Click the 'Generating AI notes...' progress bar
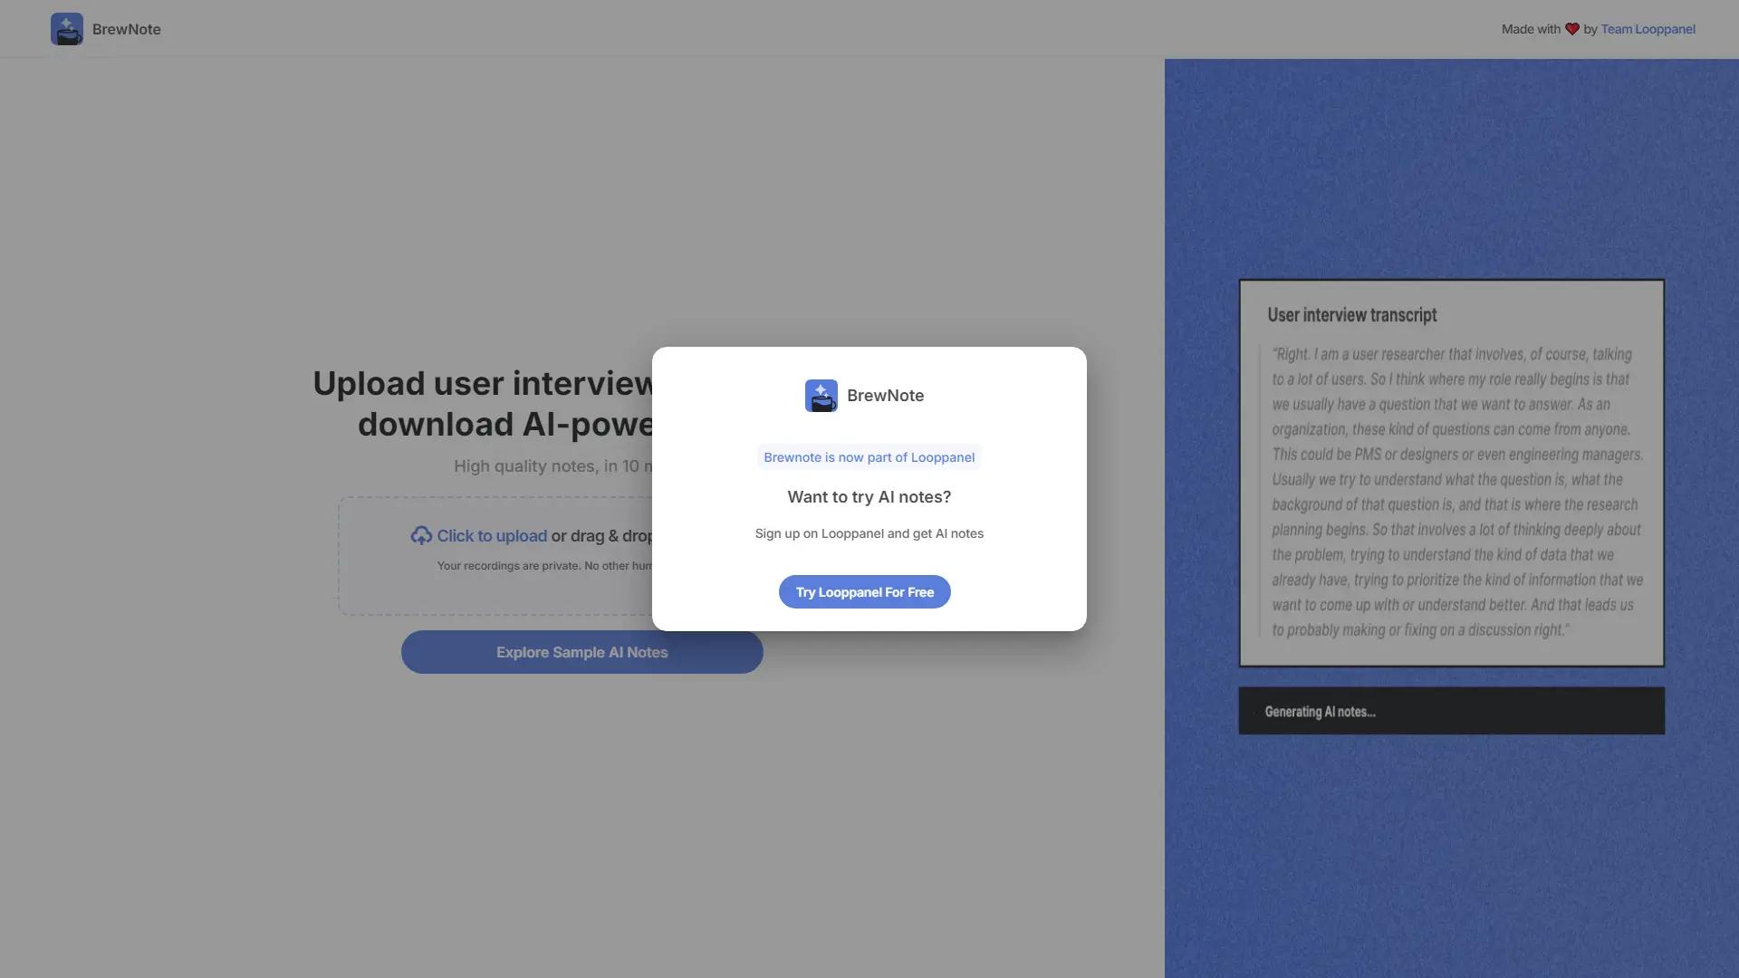Screen dimensions: 1739x978 tap(1450, 711)
